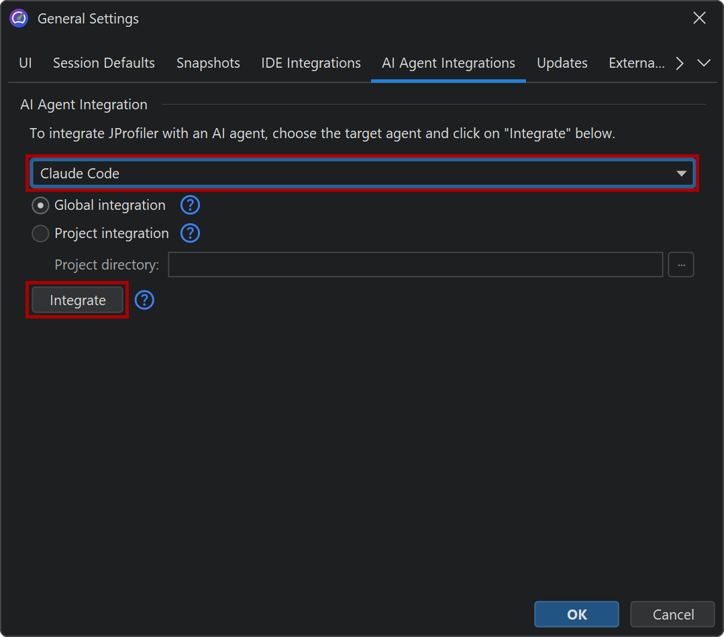Open the Session Defaults tab
Viewport: 724px width, 637px height.
pyautogui.click(x=104, y=63)
